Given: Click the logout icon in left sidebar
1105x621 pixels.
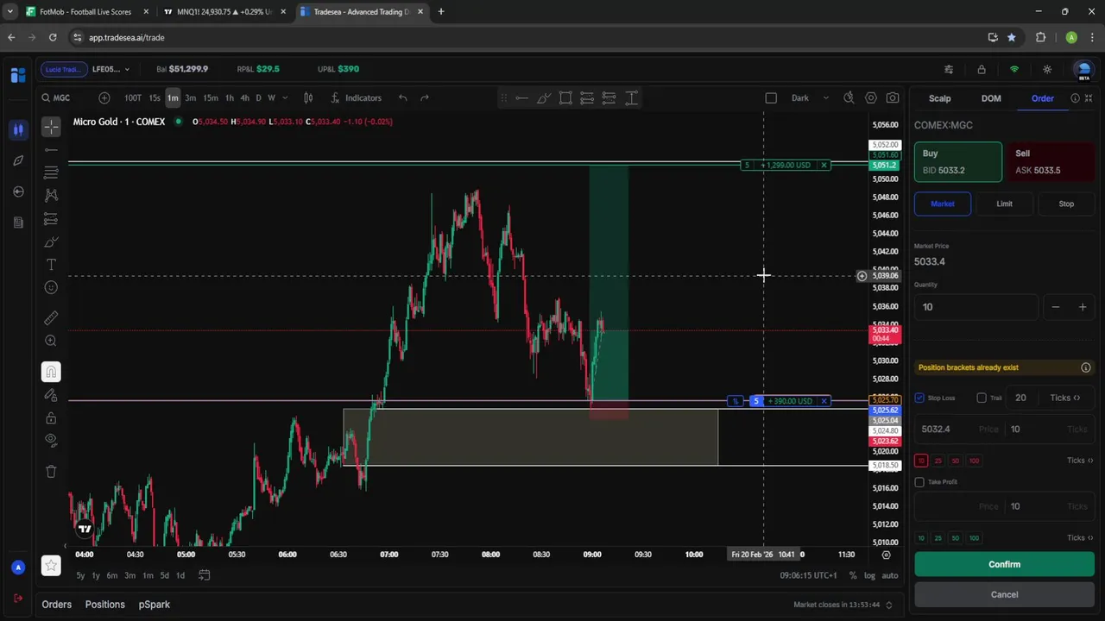Looking at the screenshot, I should click(x=18, y=599).
